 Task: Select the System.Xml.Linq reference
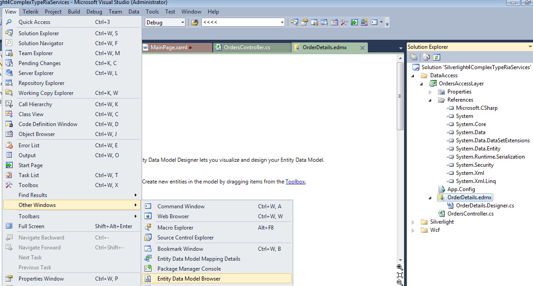[x=476, y=181]
